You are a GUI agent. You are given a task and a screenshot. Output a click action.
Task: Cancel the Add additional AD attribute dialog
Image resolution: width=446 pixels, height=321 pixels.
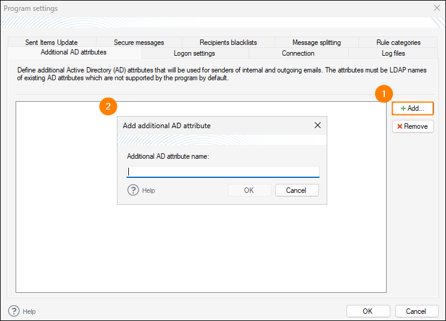click(296, 190)
